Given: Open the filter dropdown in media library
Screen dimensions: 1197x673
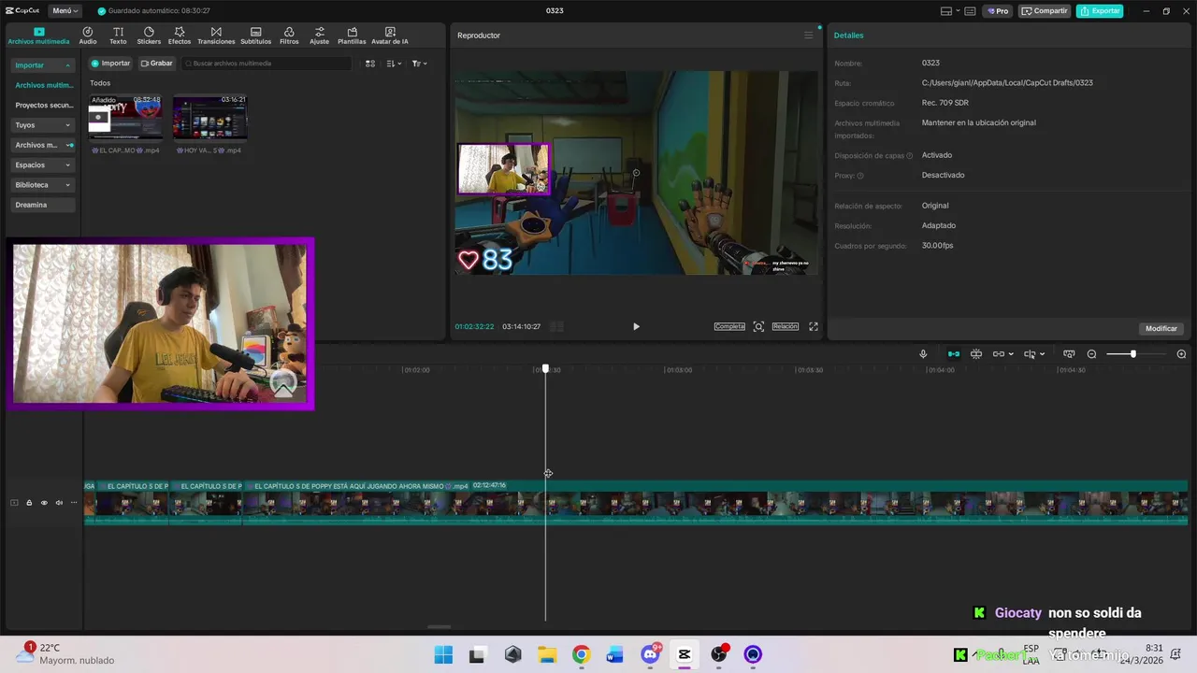Looking at the screenshot, I should point(420,64).
